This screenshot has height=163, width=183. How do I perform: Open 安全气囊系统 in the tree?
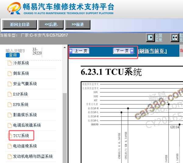tap(25, 84)
